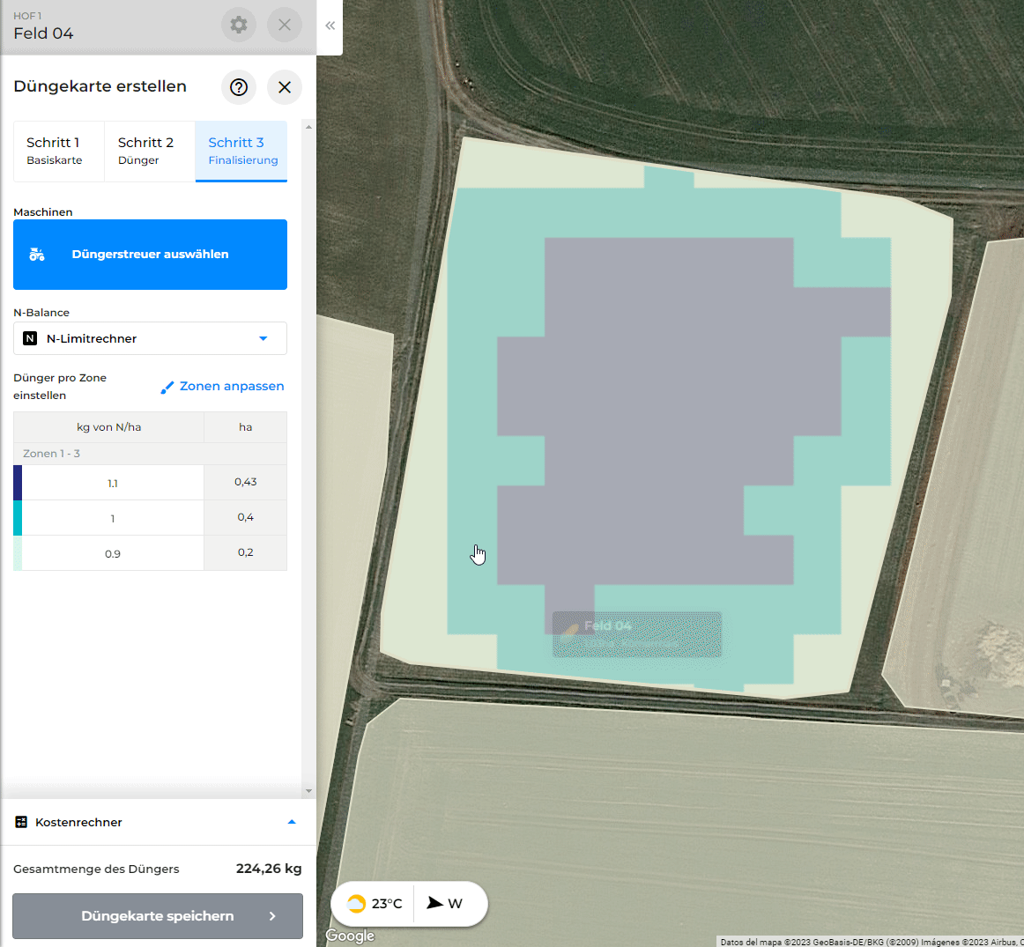Screen dimensions: 1024x947
Task: Click turquoise zone color swatch
Action: 18,518
